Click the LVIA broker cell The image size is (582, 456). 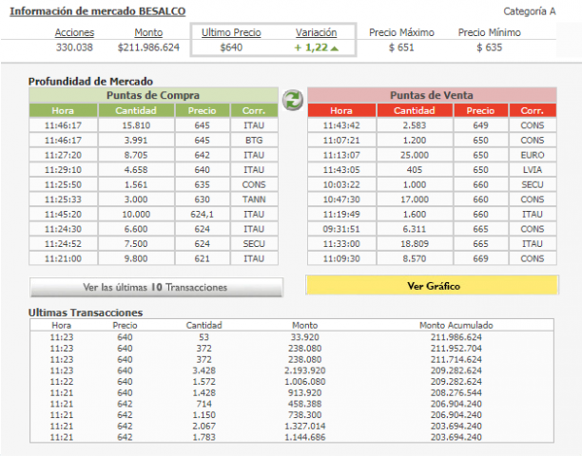tap(533, 170)
